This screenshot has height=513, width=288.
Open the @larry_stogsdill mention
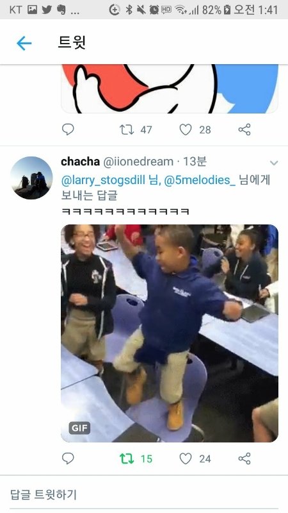coord(103,180)
